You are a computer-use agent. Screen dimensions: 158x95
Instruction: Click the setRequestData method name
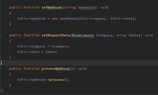point(56,35)
